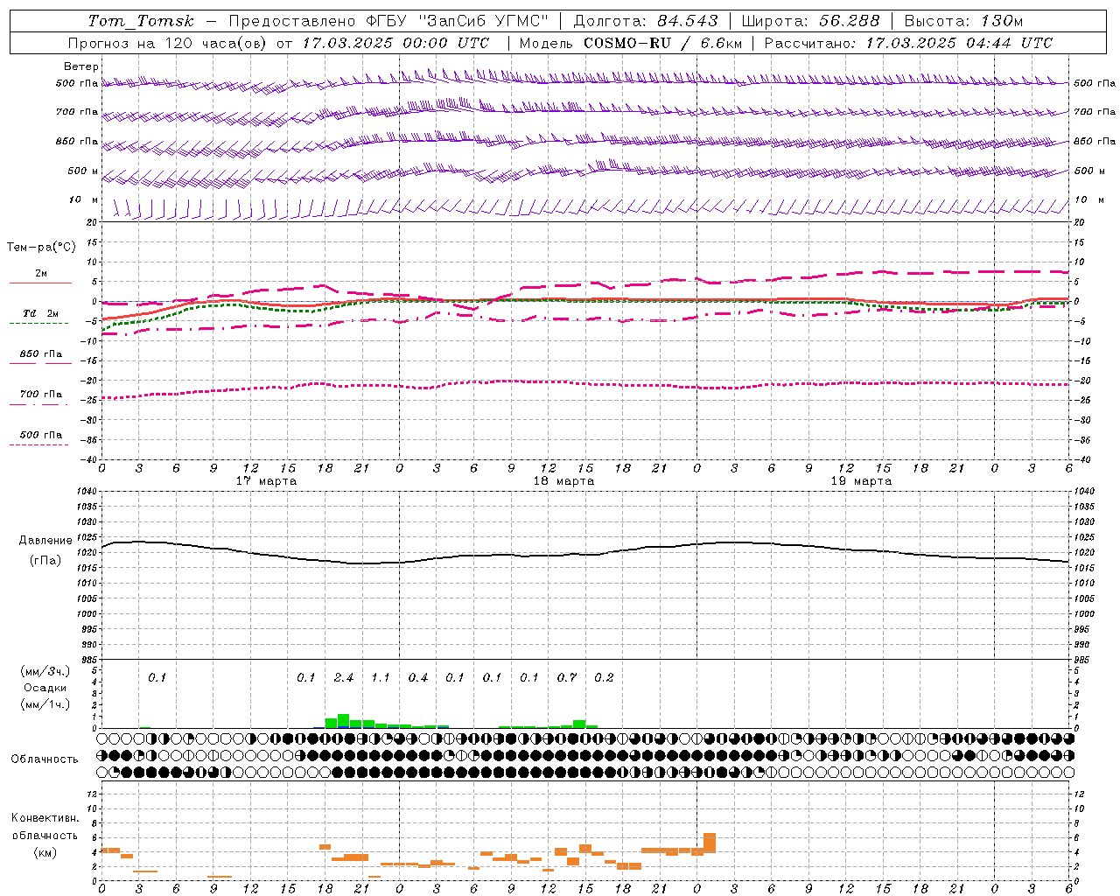Select the Долгота: 84.543 header field
This screenshot has width=1120, height=896.
click(646, 21)
